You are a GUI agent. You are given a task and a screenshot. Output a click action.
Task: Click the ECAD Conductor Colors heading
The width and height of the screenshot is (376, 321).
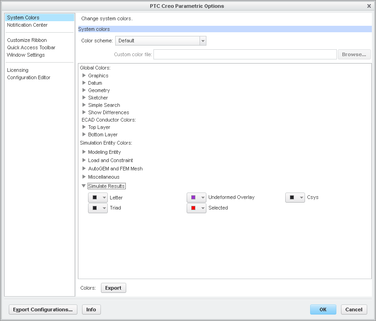coord(109,120)
